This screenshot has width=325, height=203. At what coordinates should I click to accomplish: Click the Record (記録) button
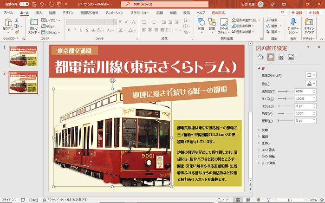pyautogui.click(x=297, y=13)
